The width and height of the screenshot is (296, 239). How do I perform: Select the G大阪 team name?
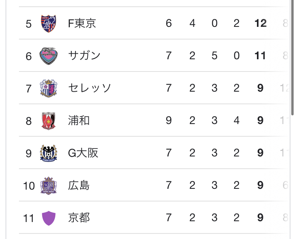tap(83, 153)
